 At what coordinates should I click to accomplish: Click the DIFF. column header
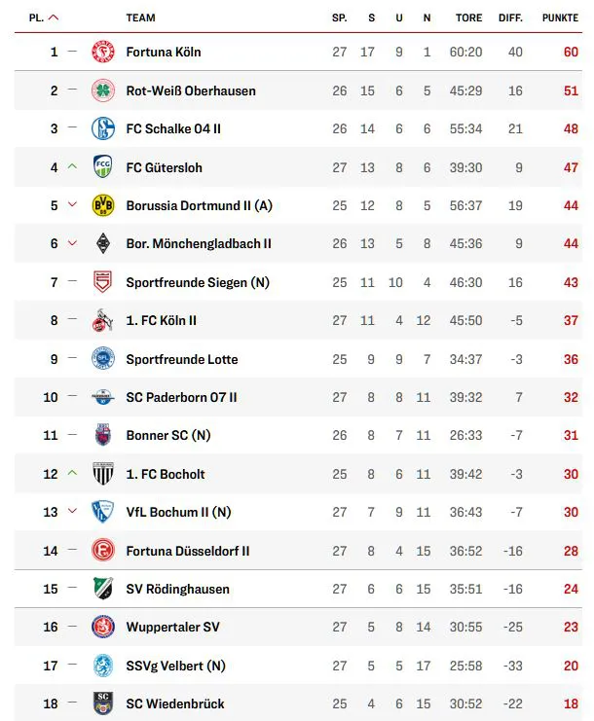point(510,18)
